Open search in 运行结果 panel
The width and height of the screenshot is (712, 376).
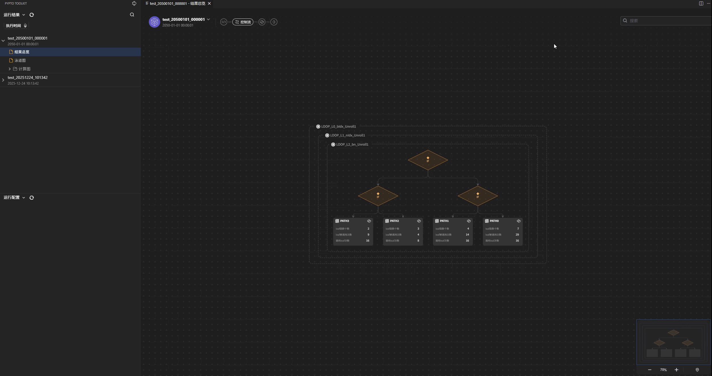(132, 15)
